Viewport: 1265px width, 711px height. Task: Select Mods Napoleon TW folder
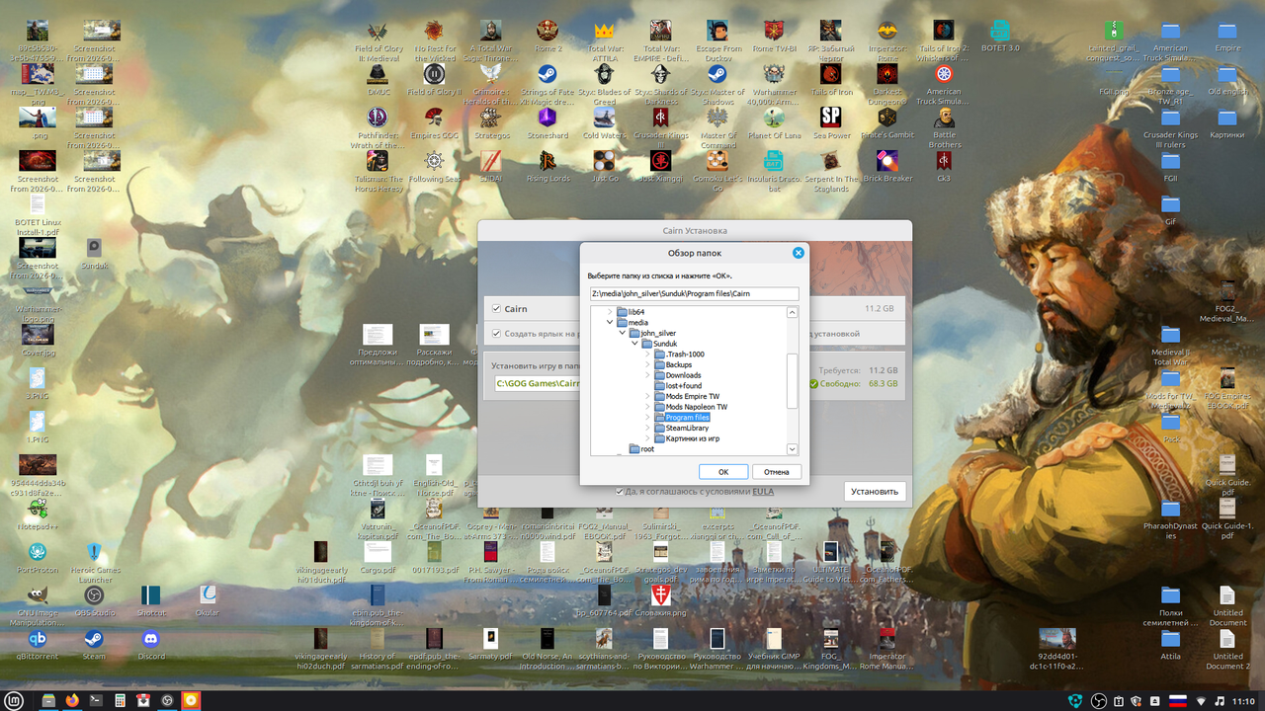(x=696, y=407)
